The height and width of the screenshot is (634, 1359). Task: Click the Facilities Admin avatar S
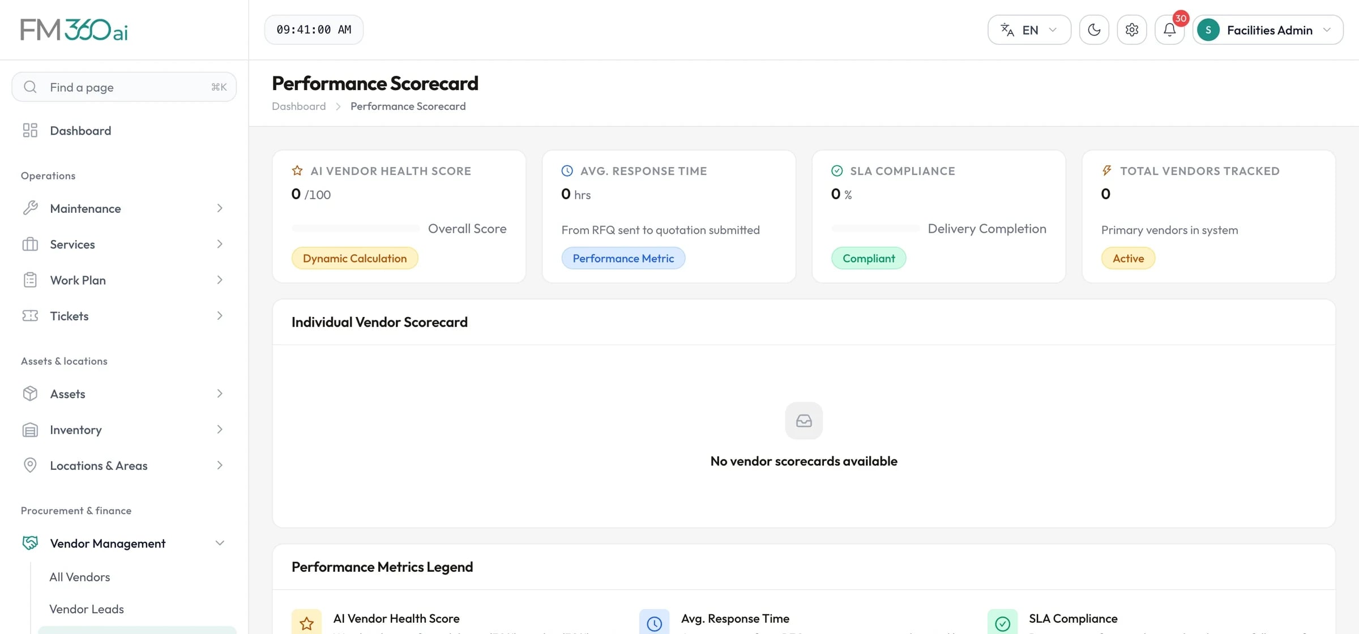point(1208,29)
